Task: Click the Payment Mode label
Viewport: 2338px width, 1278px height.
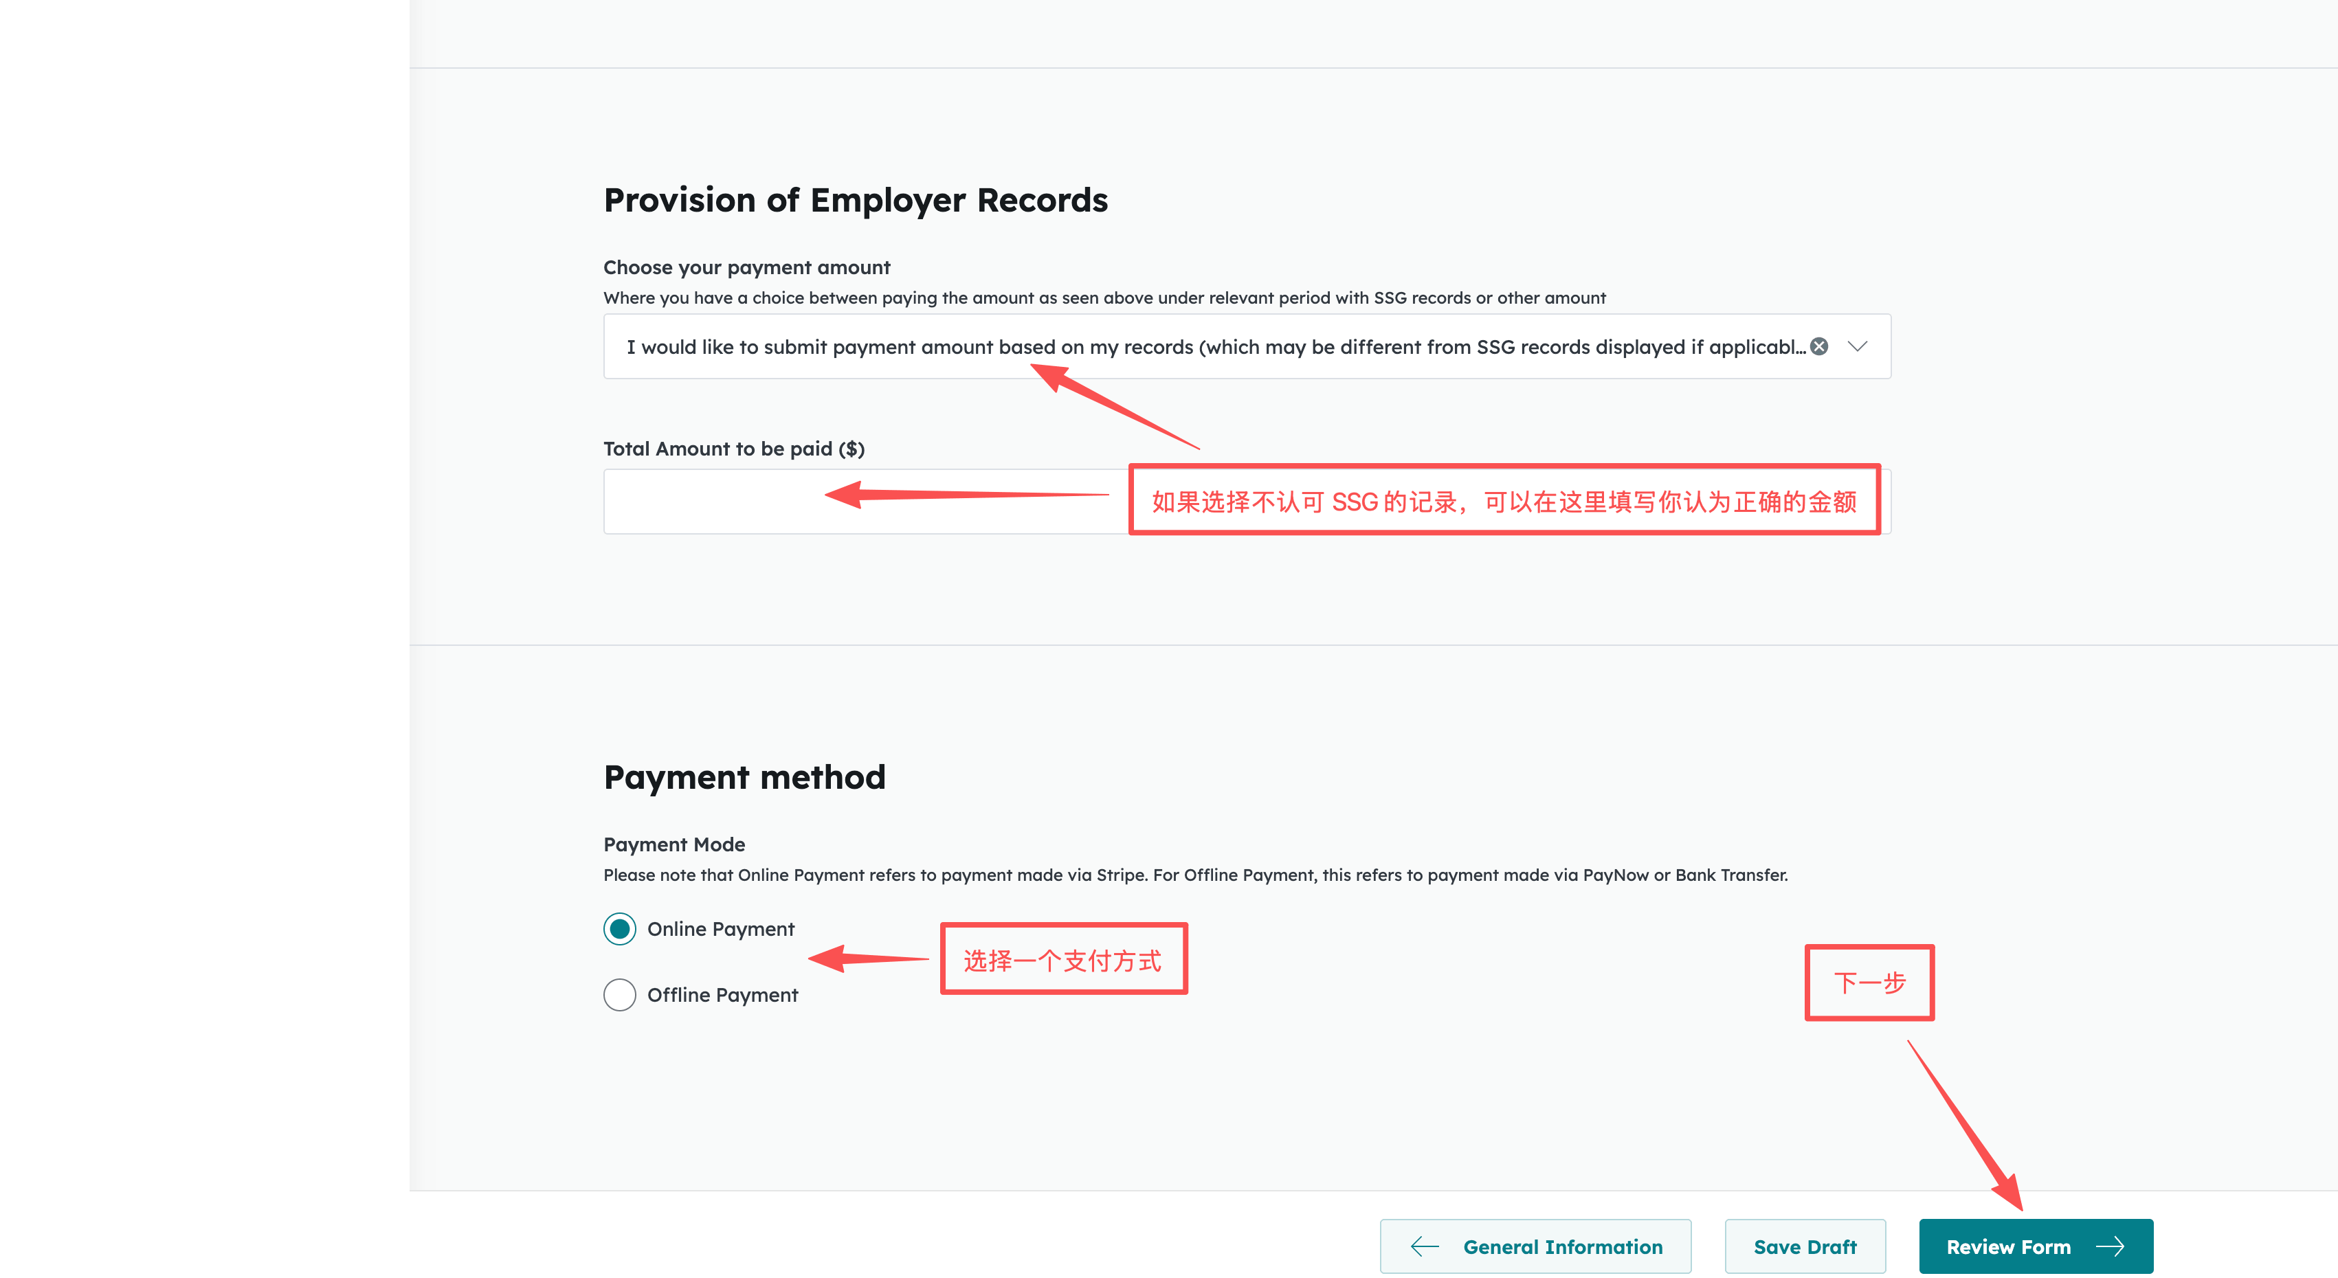Action: (x=673, y=844)
